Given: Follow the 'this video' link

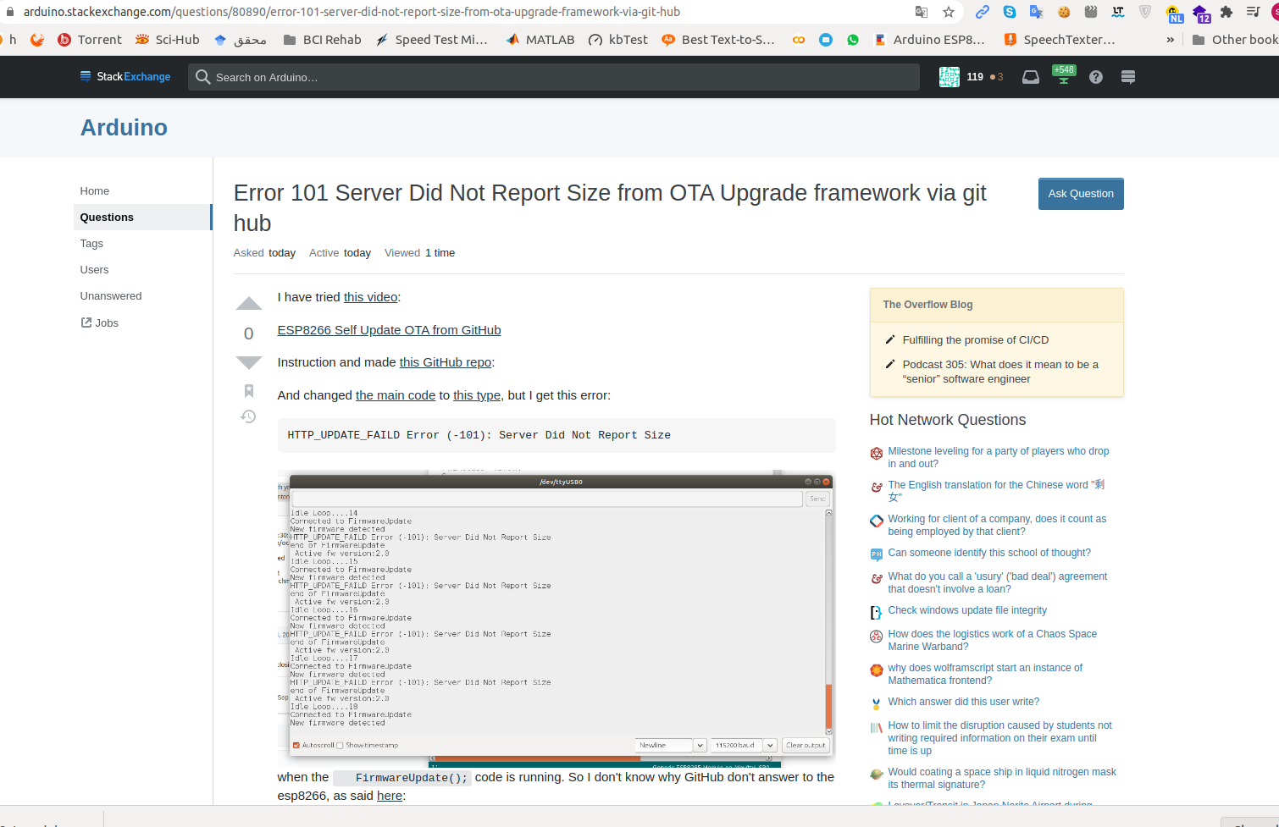Looking at the screenshot, I should (x=370, y=297).
